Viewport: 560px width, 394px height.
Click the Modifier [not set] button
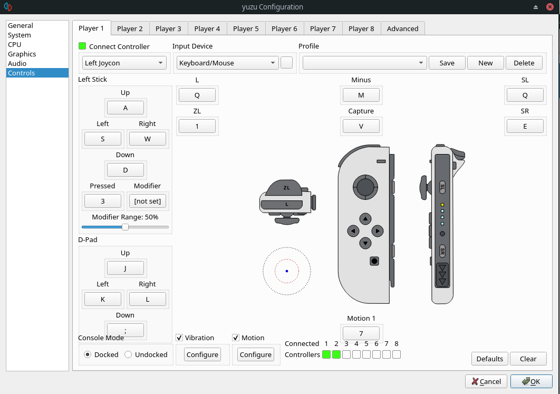point(148,201)
